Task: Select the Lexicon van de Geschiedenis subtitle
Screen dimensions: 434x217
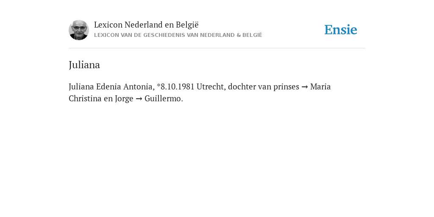Action: coord(178,35)
